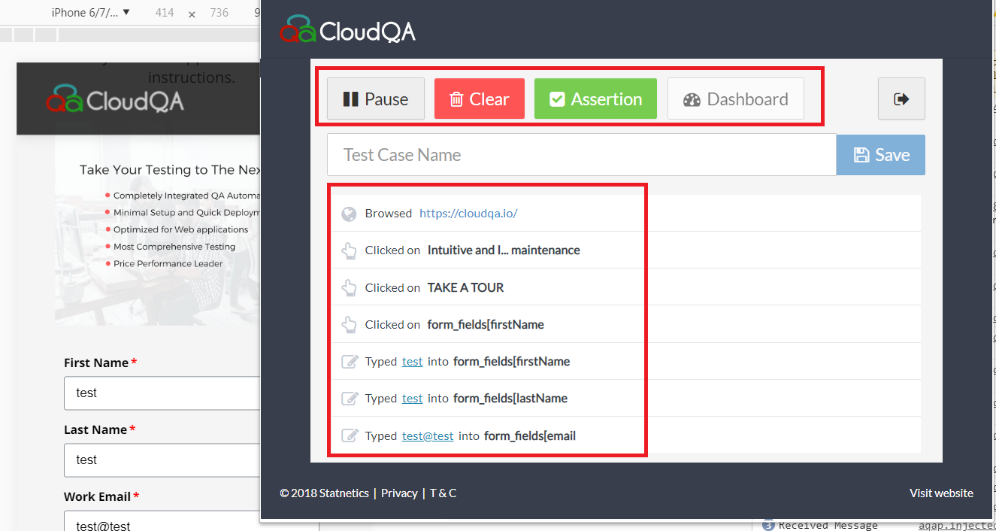996x531 pixels.
Task: Edit the typed value test for lastName
Action: click(413, 399)
